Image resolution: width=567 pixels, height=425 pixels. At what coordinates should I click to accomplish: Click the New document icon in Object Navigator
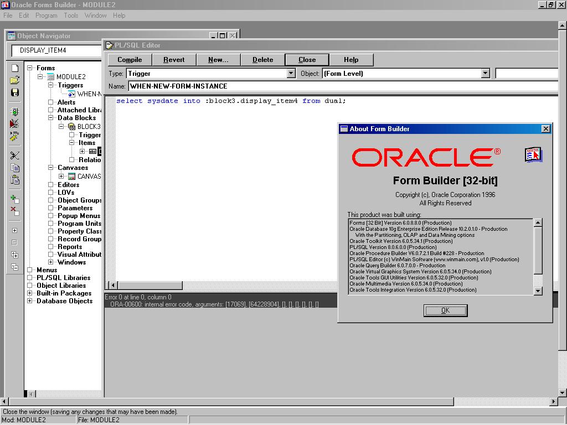click(x=15, y=68)
